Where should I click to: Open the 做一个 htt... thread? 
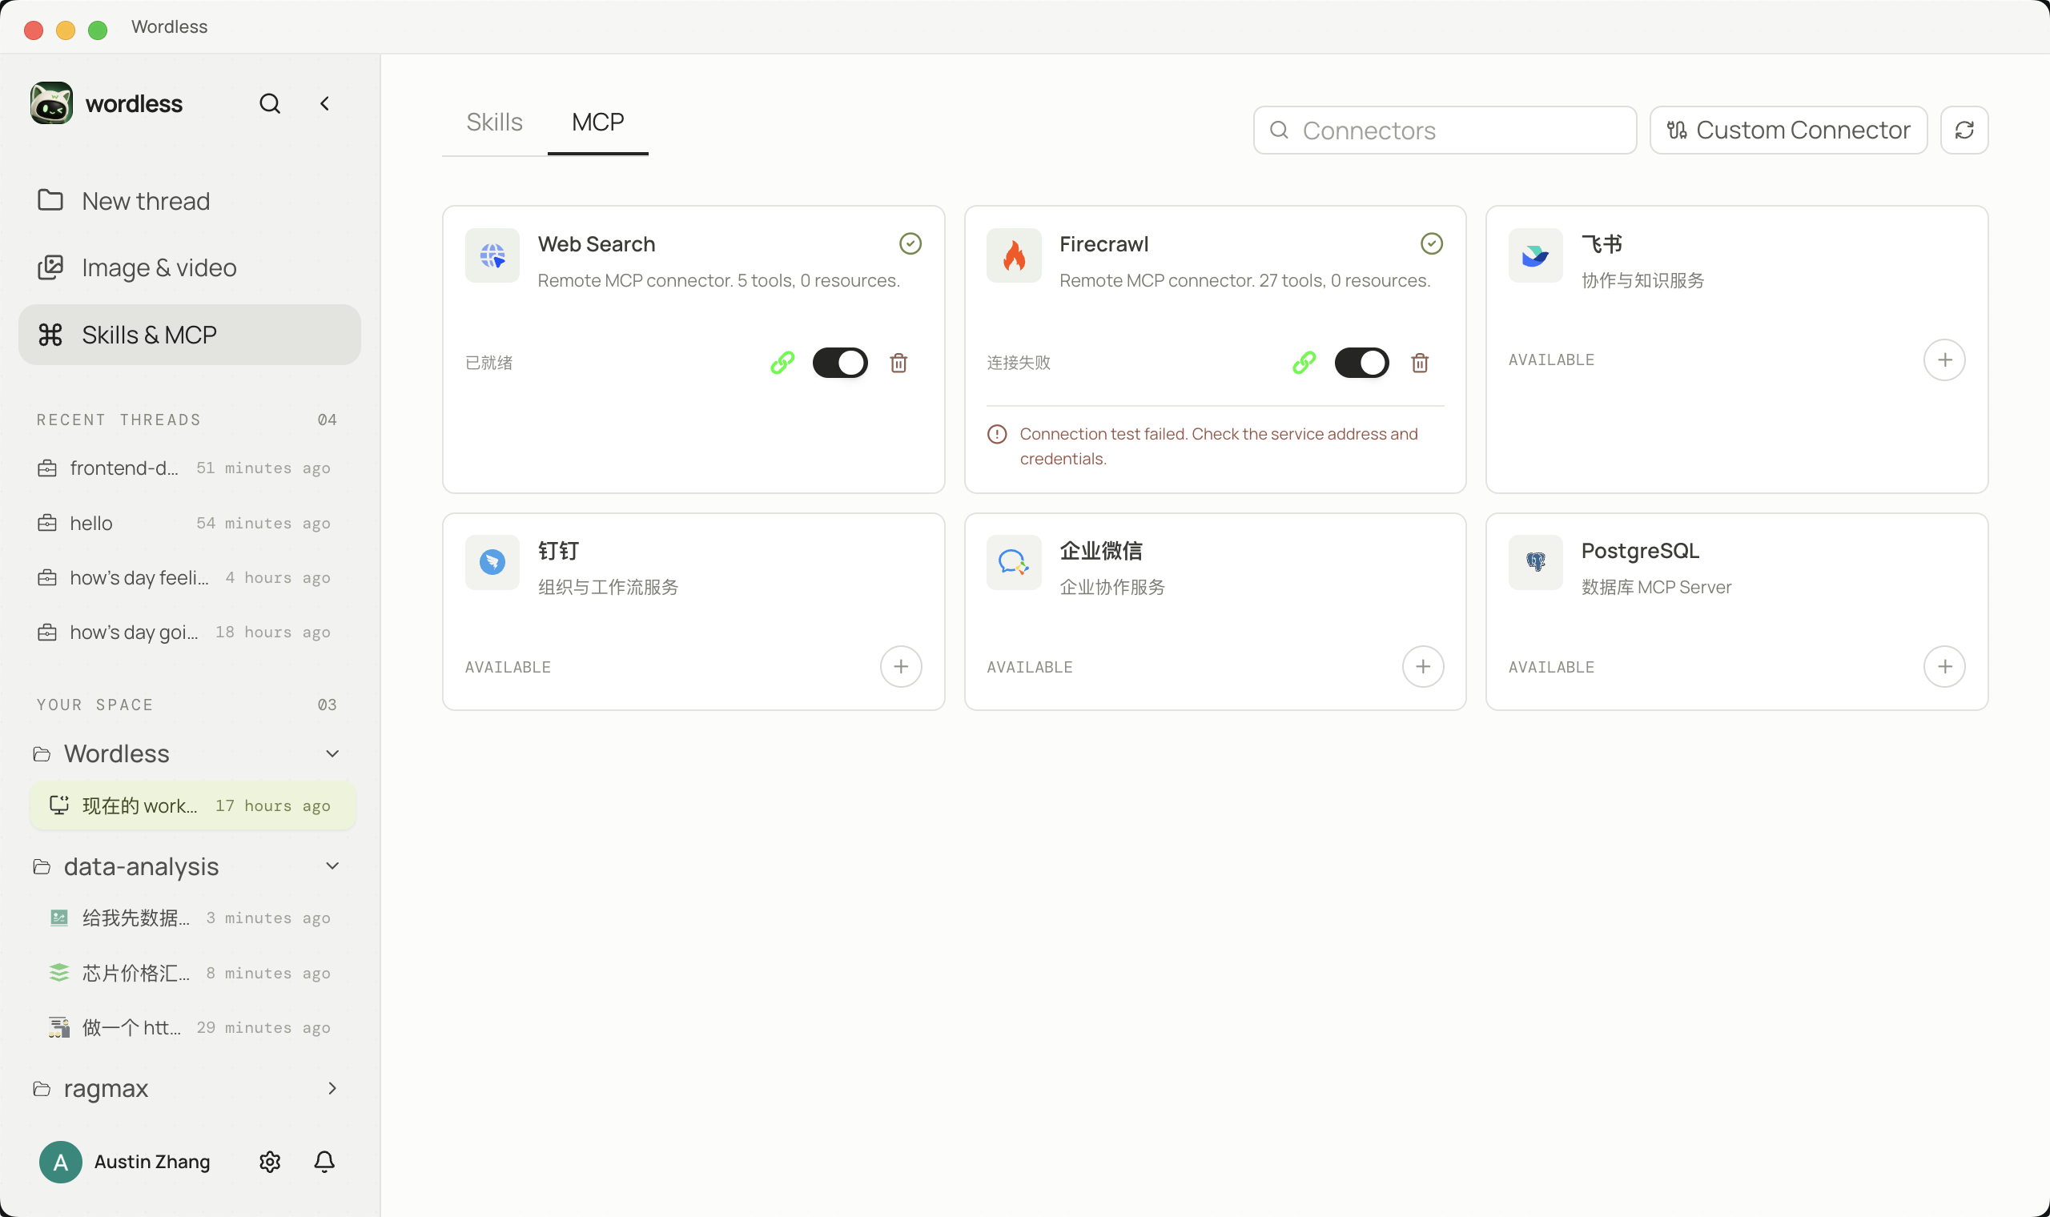pyautogui.click(x=193, y=1027)
